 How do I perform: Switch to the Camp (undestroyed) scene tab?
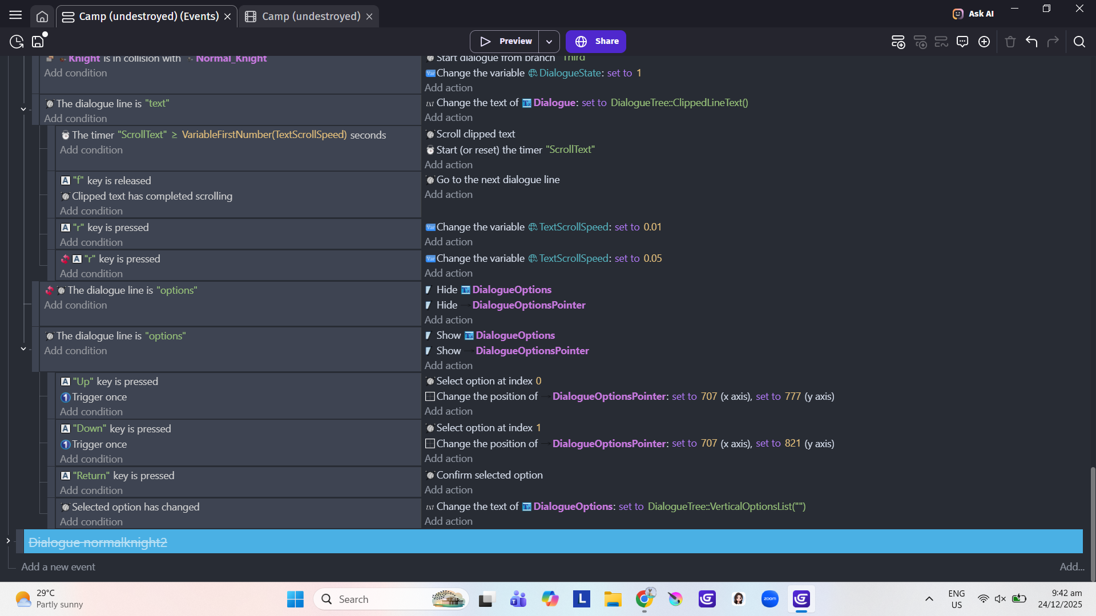[x=311, y=17]
